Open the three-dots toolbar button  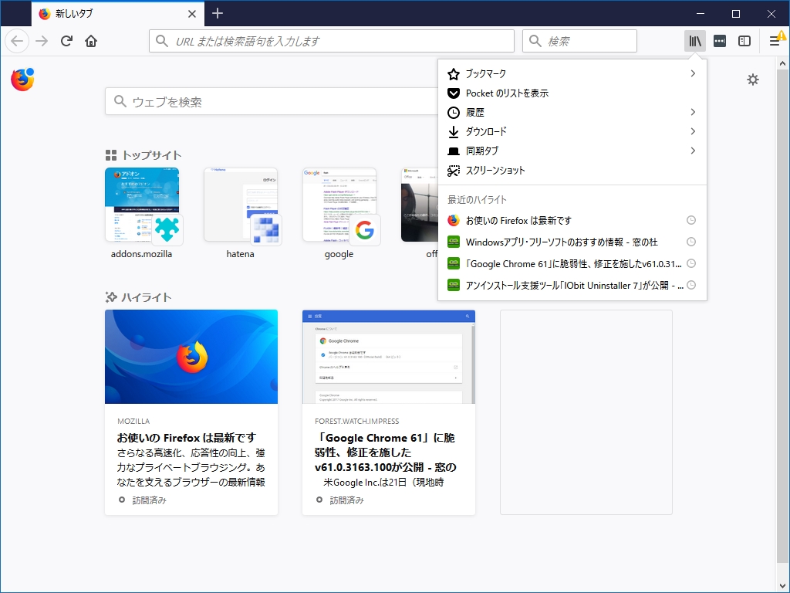point(720,41)
